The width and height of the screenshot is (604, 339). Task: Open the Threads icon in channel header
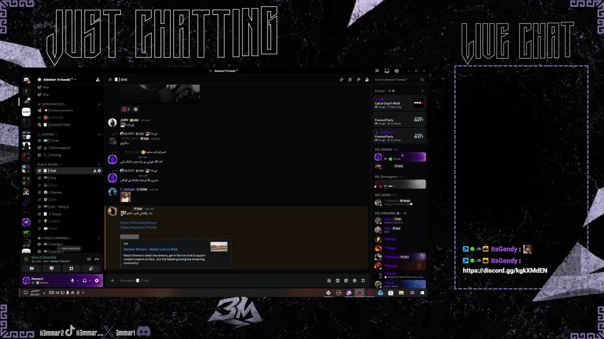pos(342,80)
